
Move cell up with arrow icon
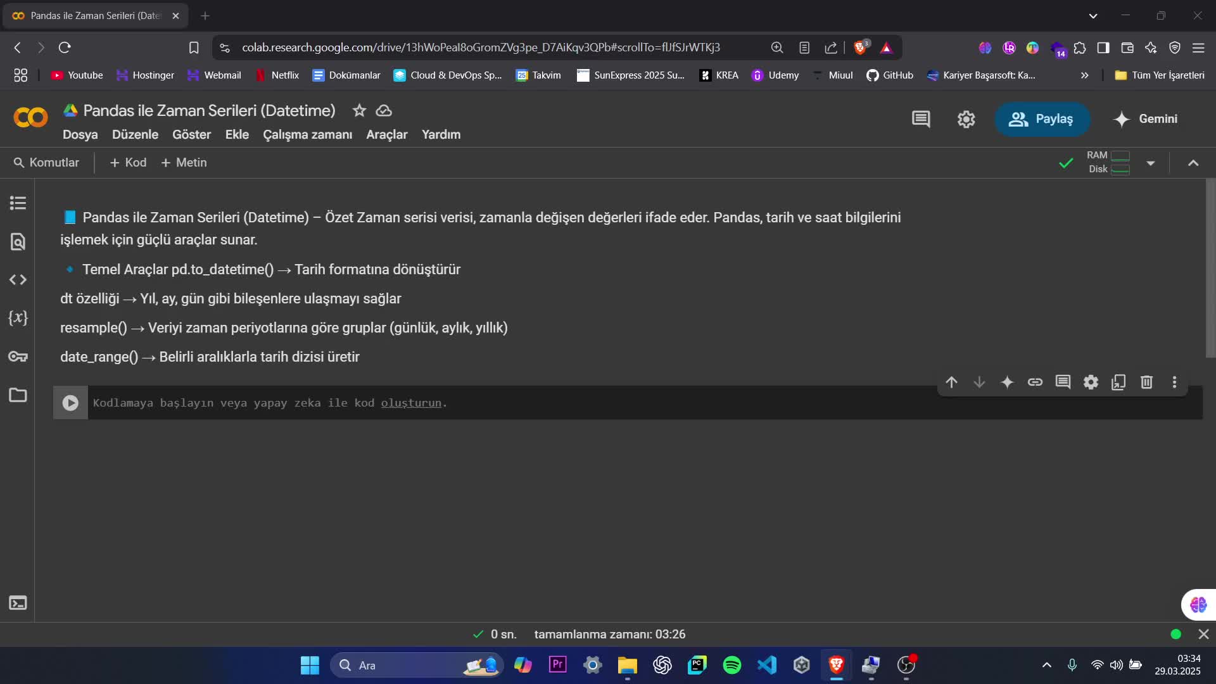tap(951, 382)
